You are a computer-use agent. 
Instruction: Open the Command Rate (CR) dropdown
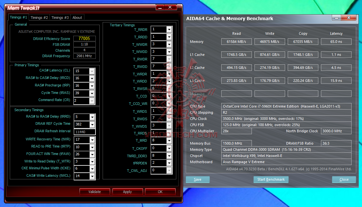point(92,101)
